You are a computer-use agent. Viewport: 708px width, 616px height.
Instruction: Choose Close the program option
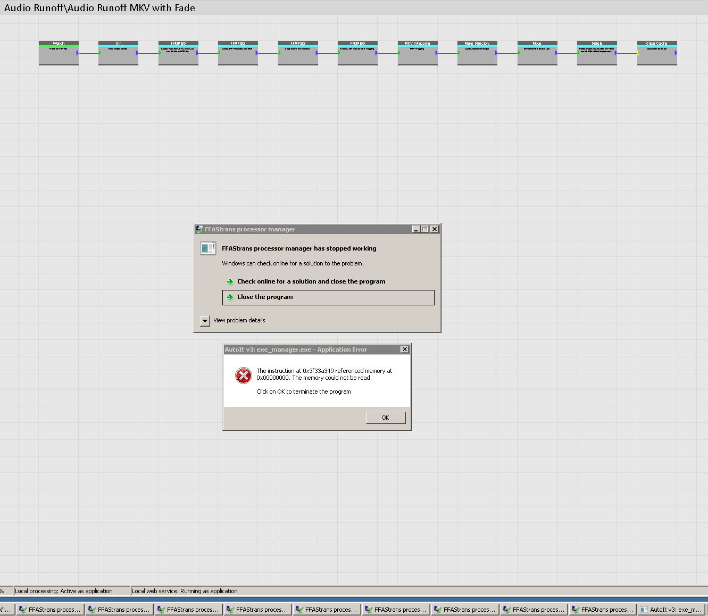click(x=328, y=297)
